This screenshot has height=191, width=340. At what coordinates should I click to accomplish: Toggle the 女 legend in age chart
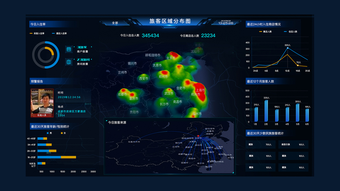tap(63, 133)
